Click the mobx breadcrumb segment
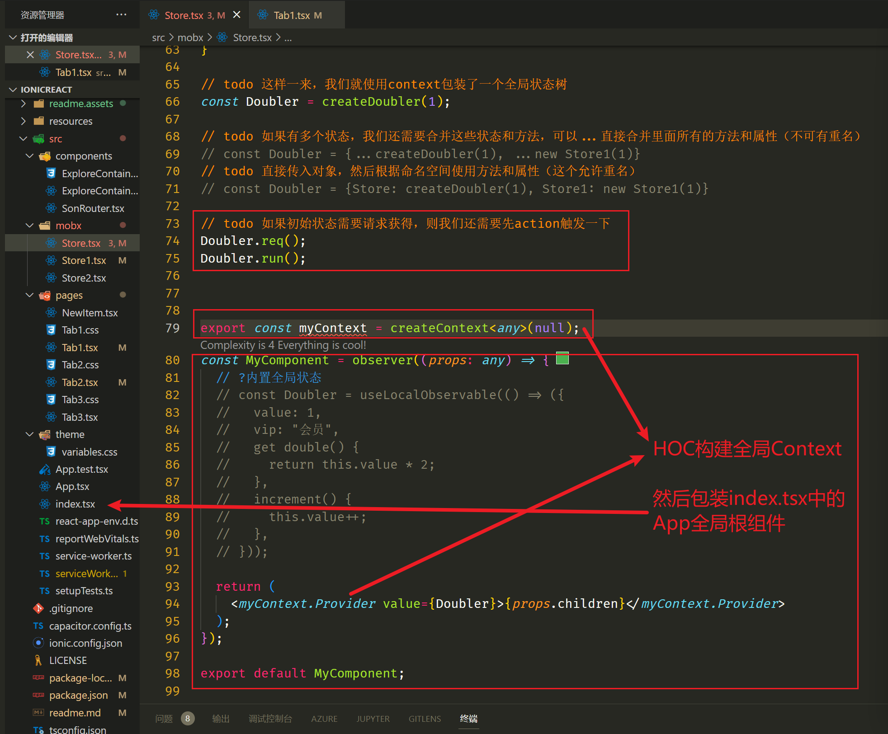 (190, 38)
